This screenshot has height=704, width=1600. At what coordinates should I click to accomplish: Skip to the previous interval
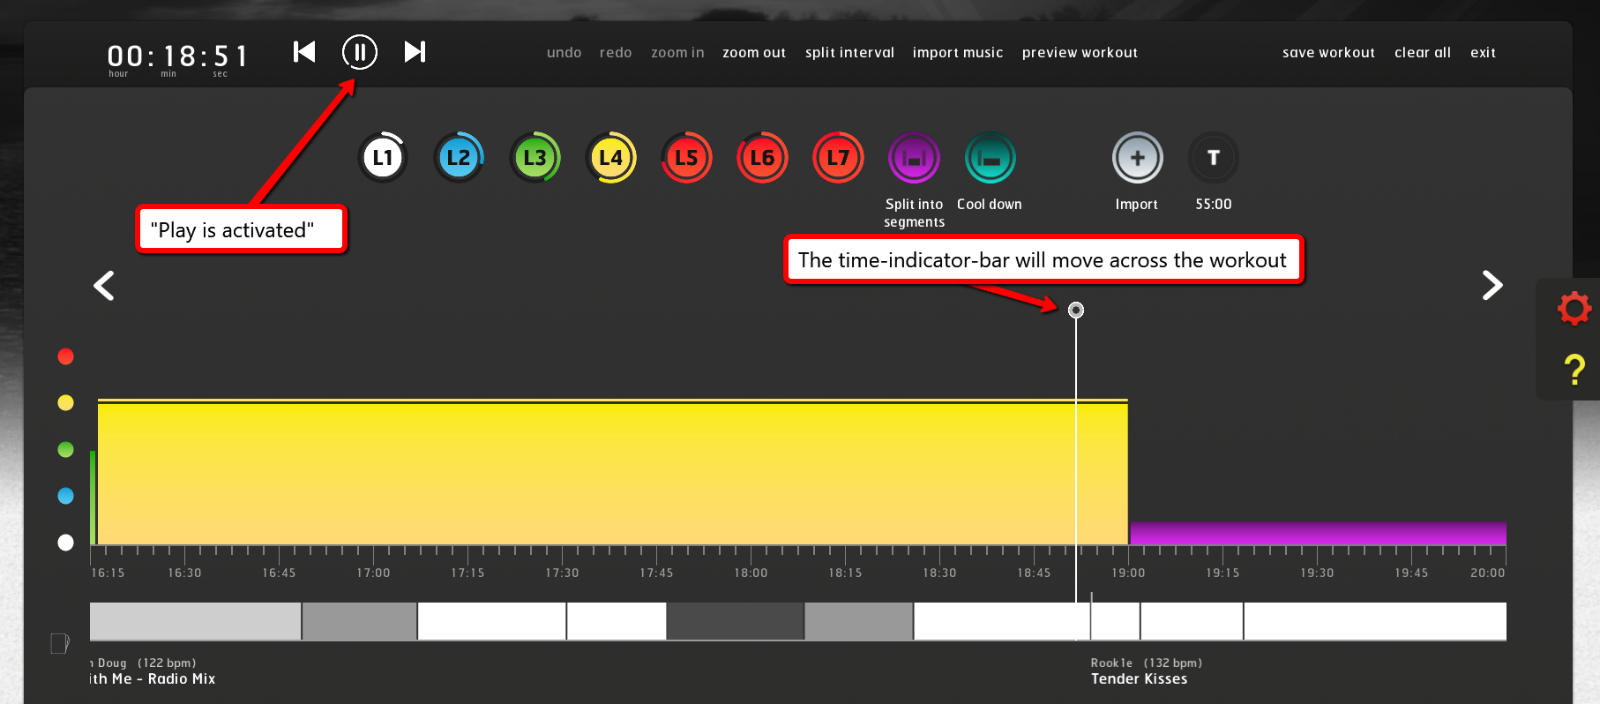[304, 52]
